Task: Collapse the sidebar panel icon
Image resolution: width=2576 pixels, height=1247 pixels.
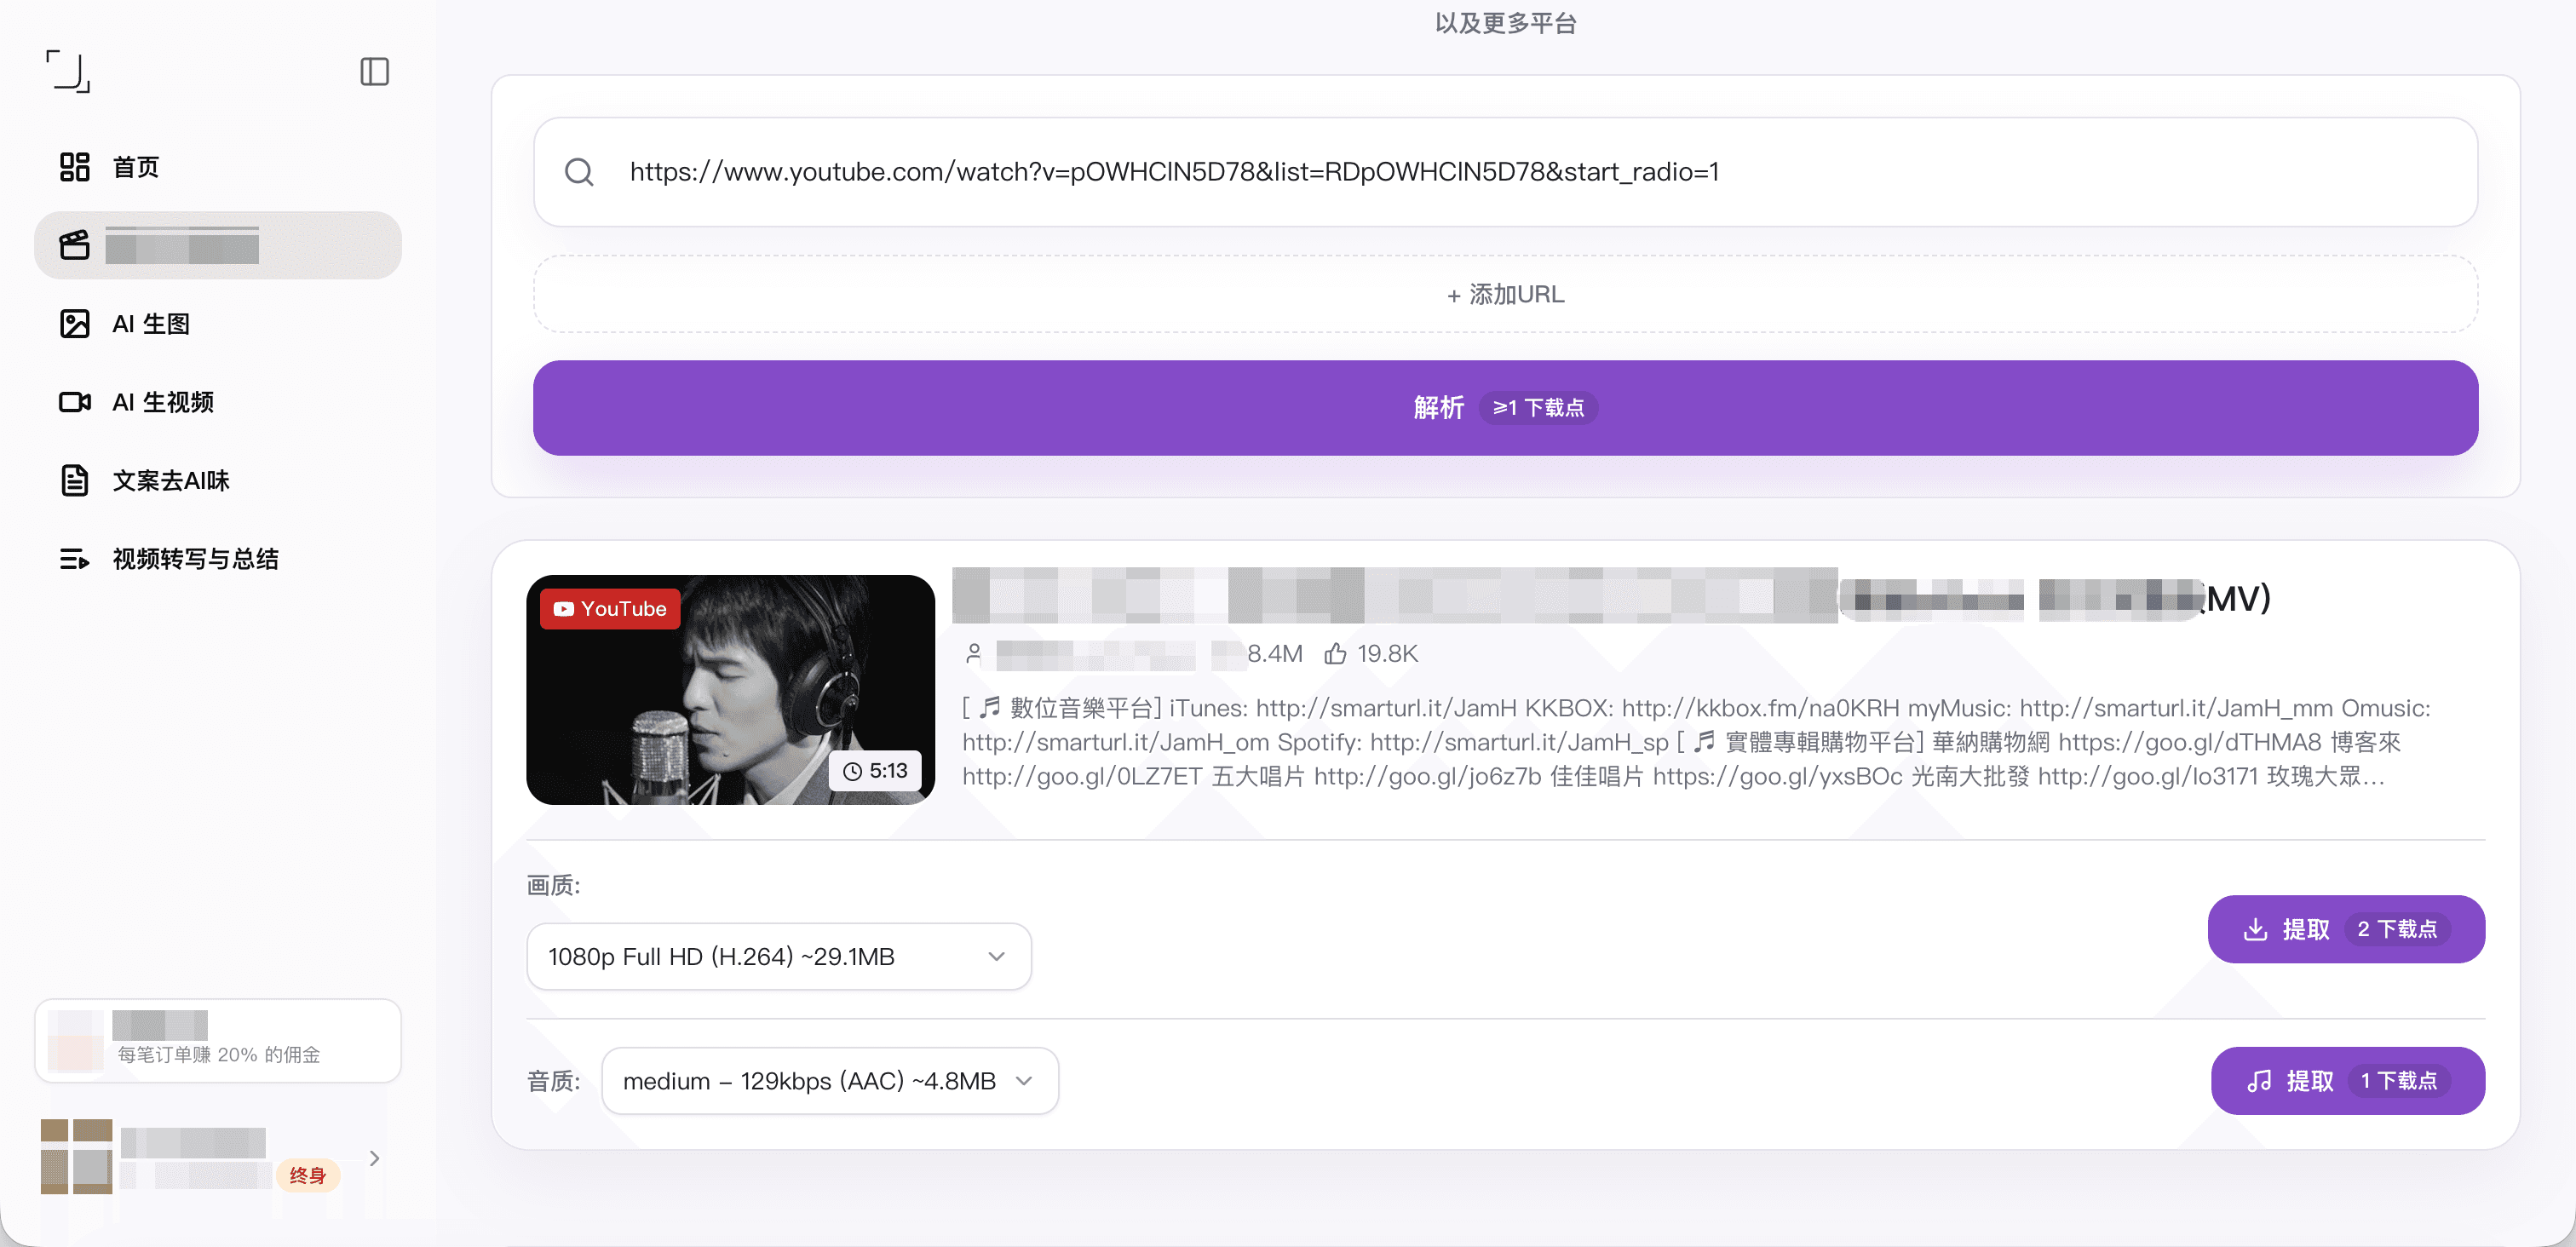Action: (x=374, y=72)
